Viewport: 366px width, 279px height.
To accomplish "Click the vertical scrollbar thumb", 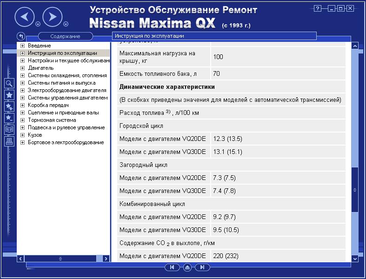I will (x=355, y=190).
